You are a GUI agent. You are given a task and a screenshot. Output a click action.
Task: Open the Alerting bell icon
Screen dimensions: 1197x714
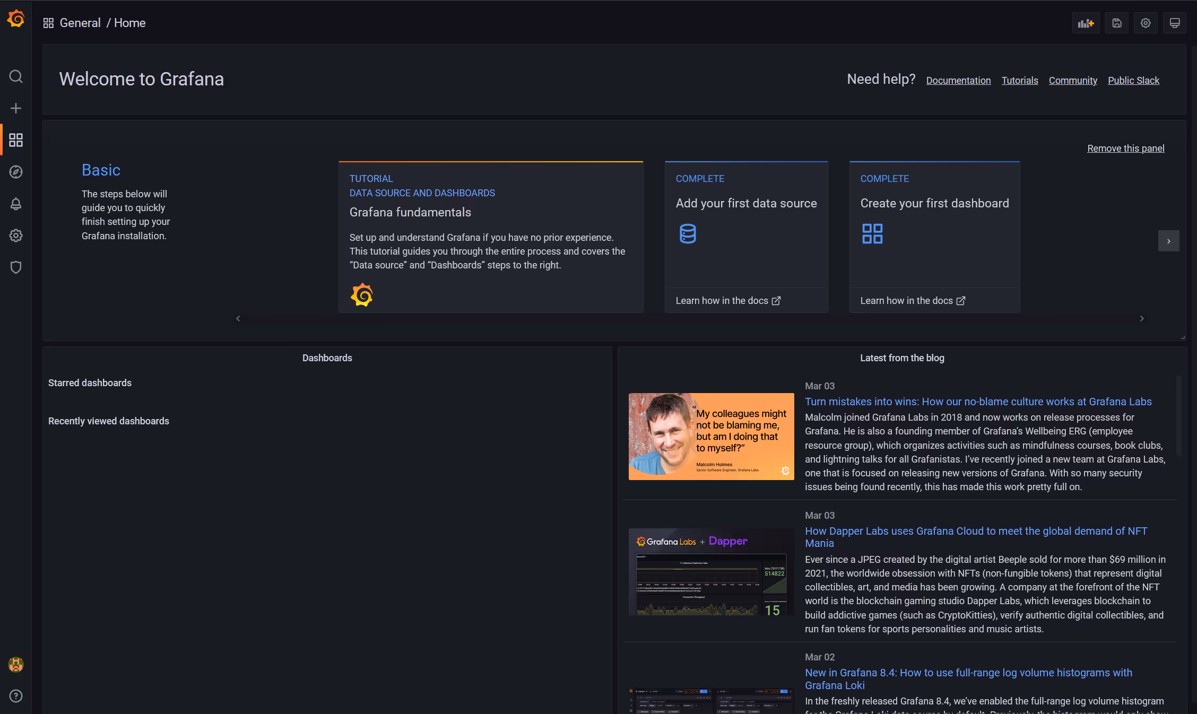[x=16, y=204]
